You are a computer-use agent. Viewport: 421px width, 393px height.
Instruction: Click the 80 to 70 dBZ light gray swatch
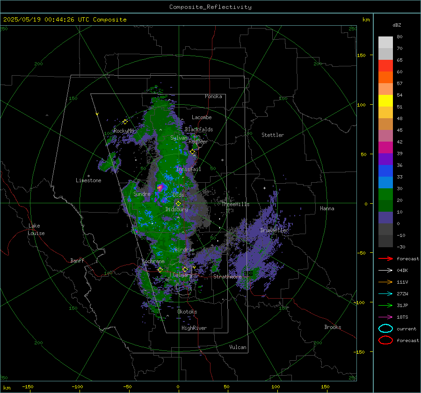385,43
